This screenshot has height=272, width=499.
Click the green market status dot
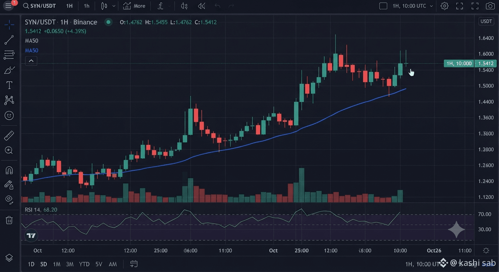108,22
